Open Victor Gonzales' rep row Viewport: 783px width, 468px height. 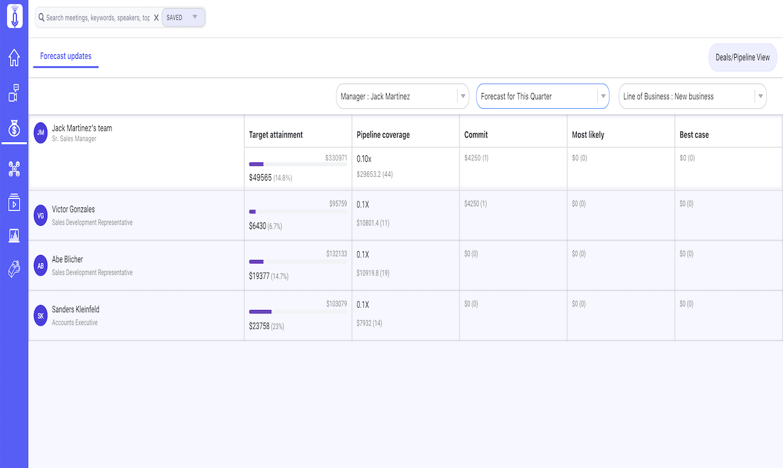[73, 210]
